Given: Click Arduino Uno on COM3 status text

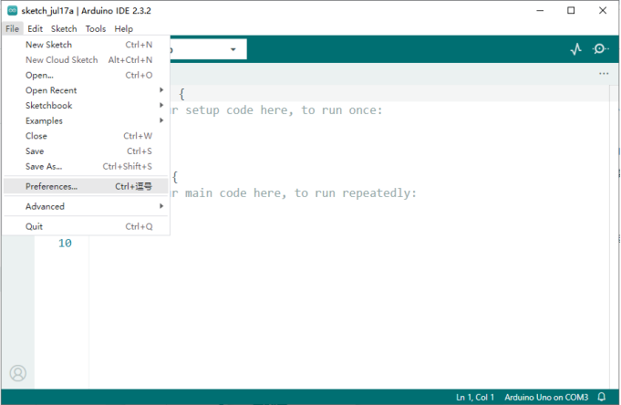Looking at the screenshot, I should [x=546, y=397].
